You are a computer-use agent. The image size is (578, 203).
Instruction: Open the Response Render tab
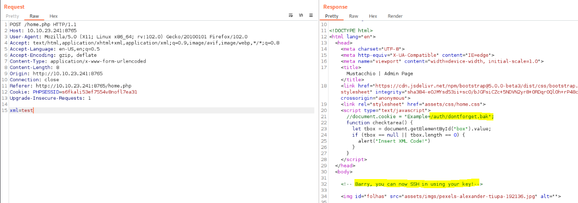(395, 16)
